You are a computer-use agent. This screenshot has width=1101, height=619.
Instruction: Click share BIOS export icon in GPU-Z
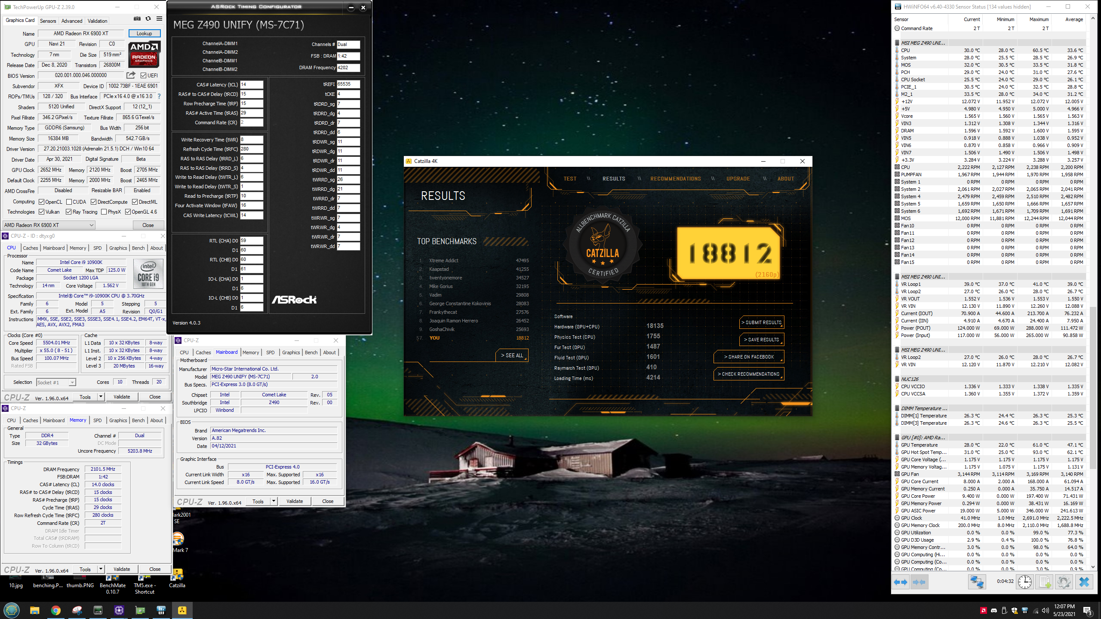[x=131, y=75]
